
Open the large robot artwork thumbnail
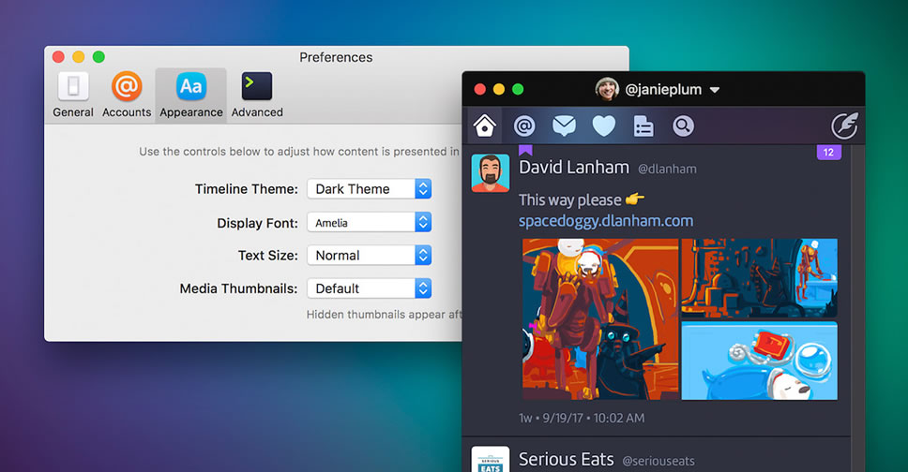click(x=600, y=318)
